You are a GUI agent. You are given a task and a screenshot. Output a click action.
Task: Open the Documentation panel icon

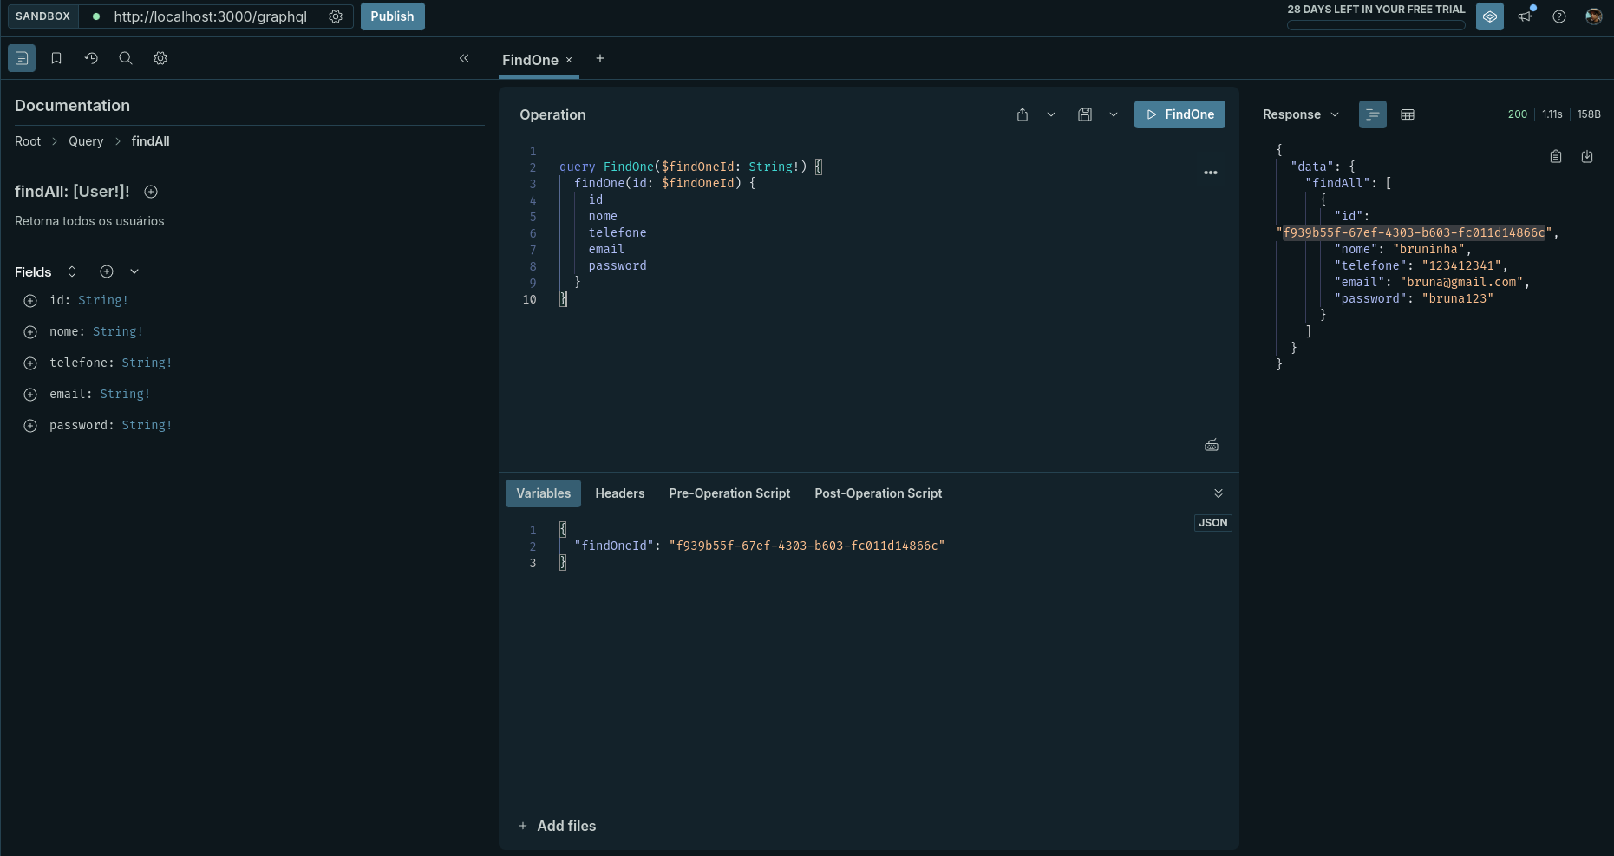pos(22,58)
